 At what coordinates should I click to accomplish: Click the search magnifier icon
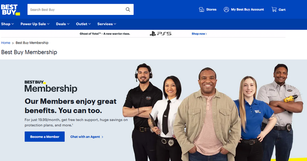click(x=128, y=10)
